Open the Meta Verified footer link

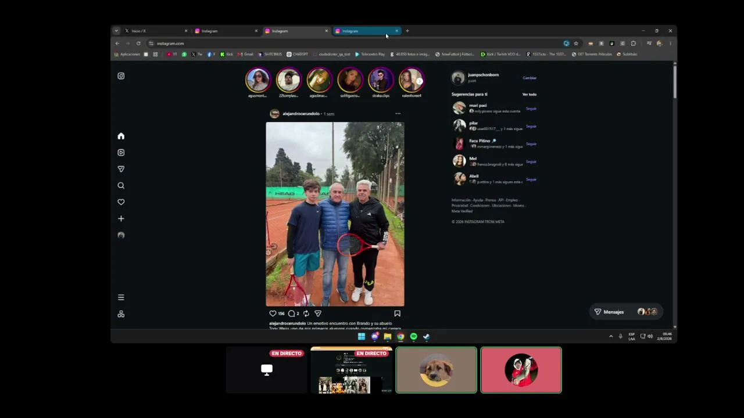pos(462,211)
